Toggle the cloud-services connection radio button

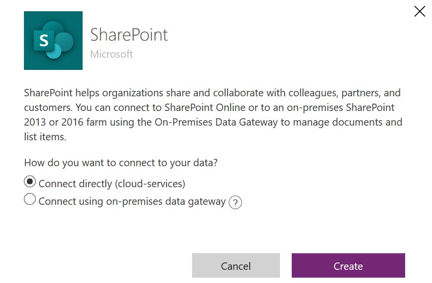[30, 181]
